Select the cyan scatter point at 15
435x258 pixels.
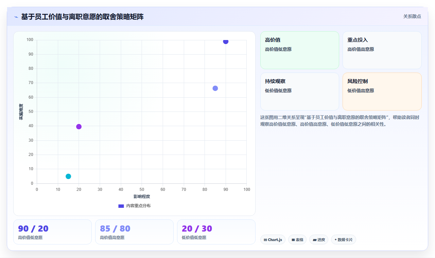[68, 176]
